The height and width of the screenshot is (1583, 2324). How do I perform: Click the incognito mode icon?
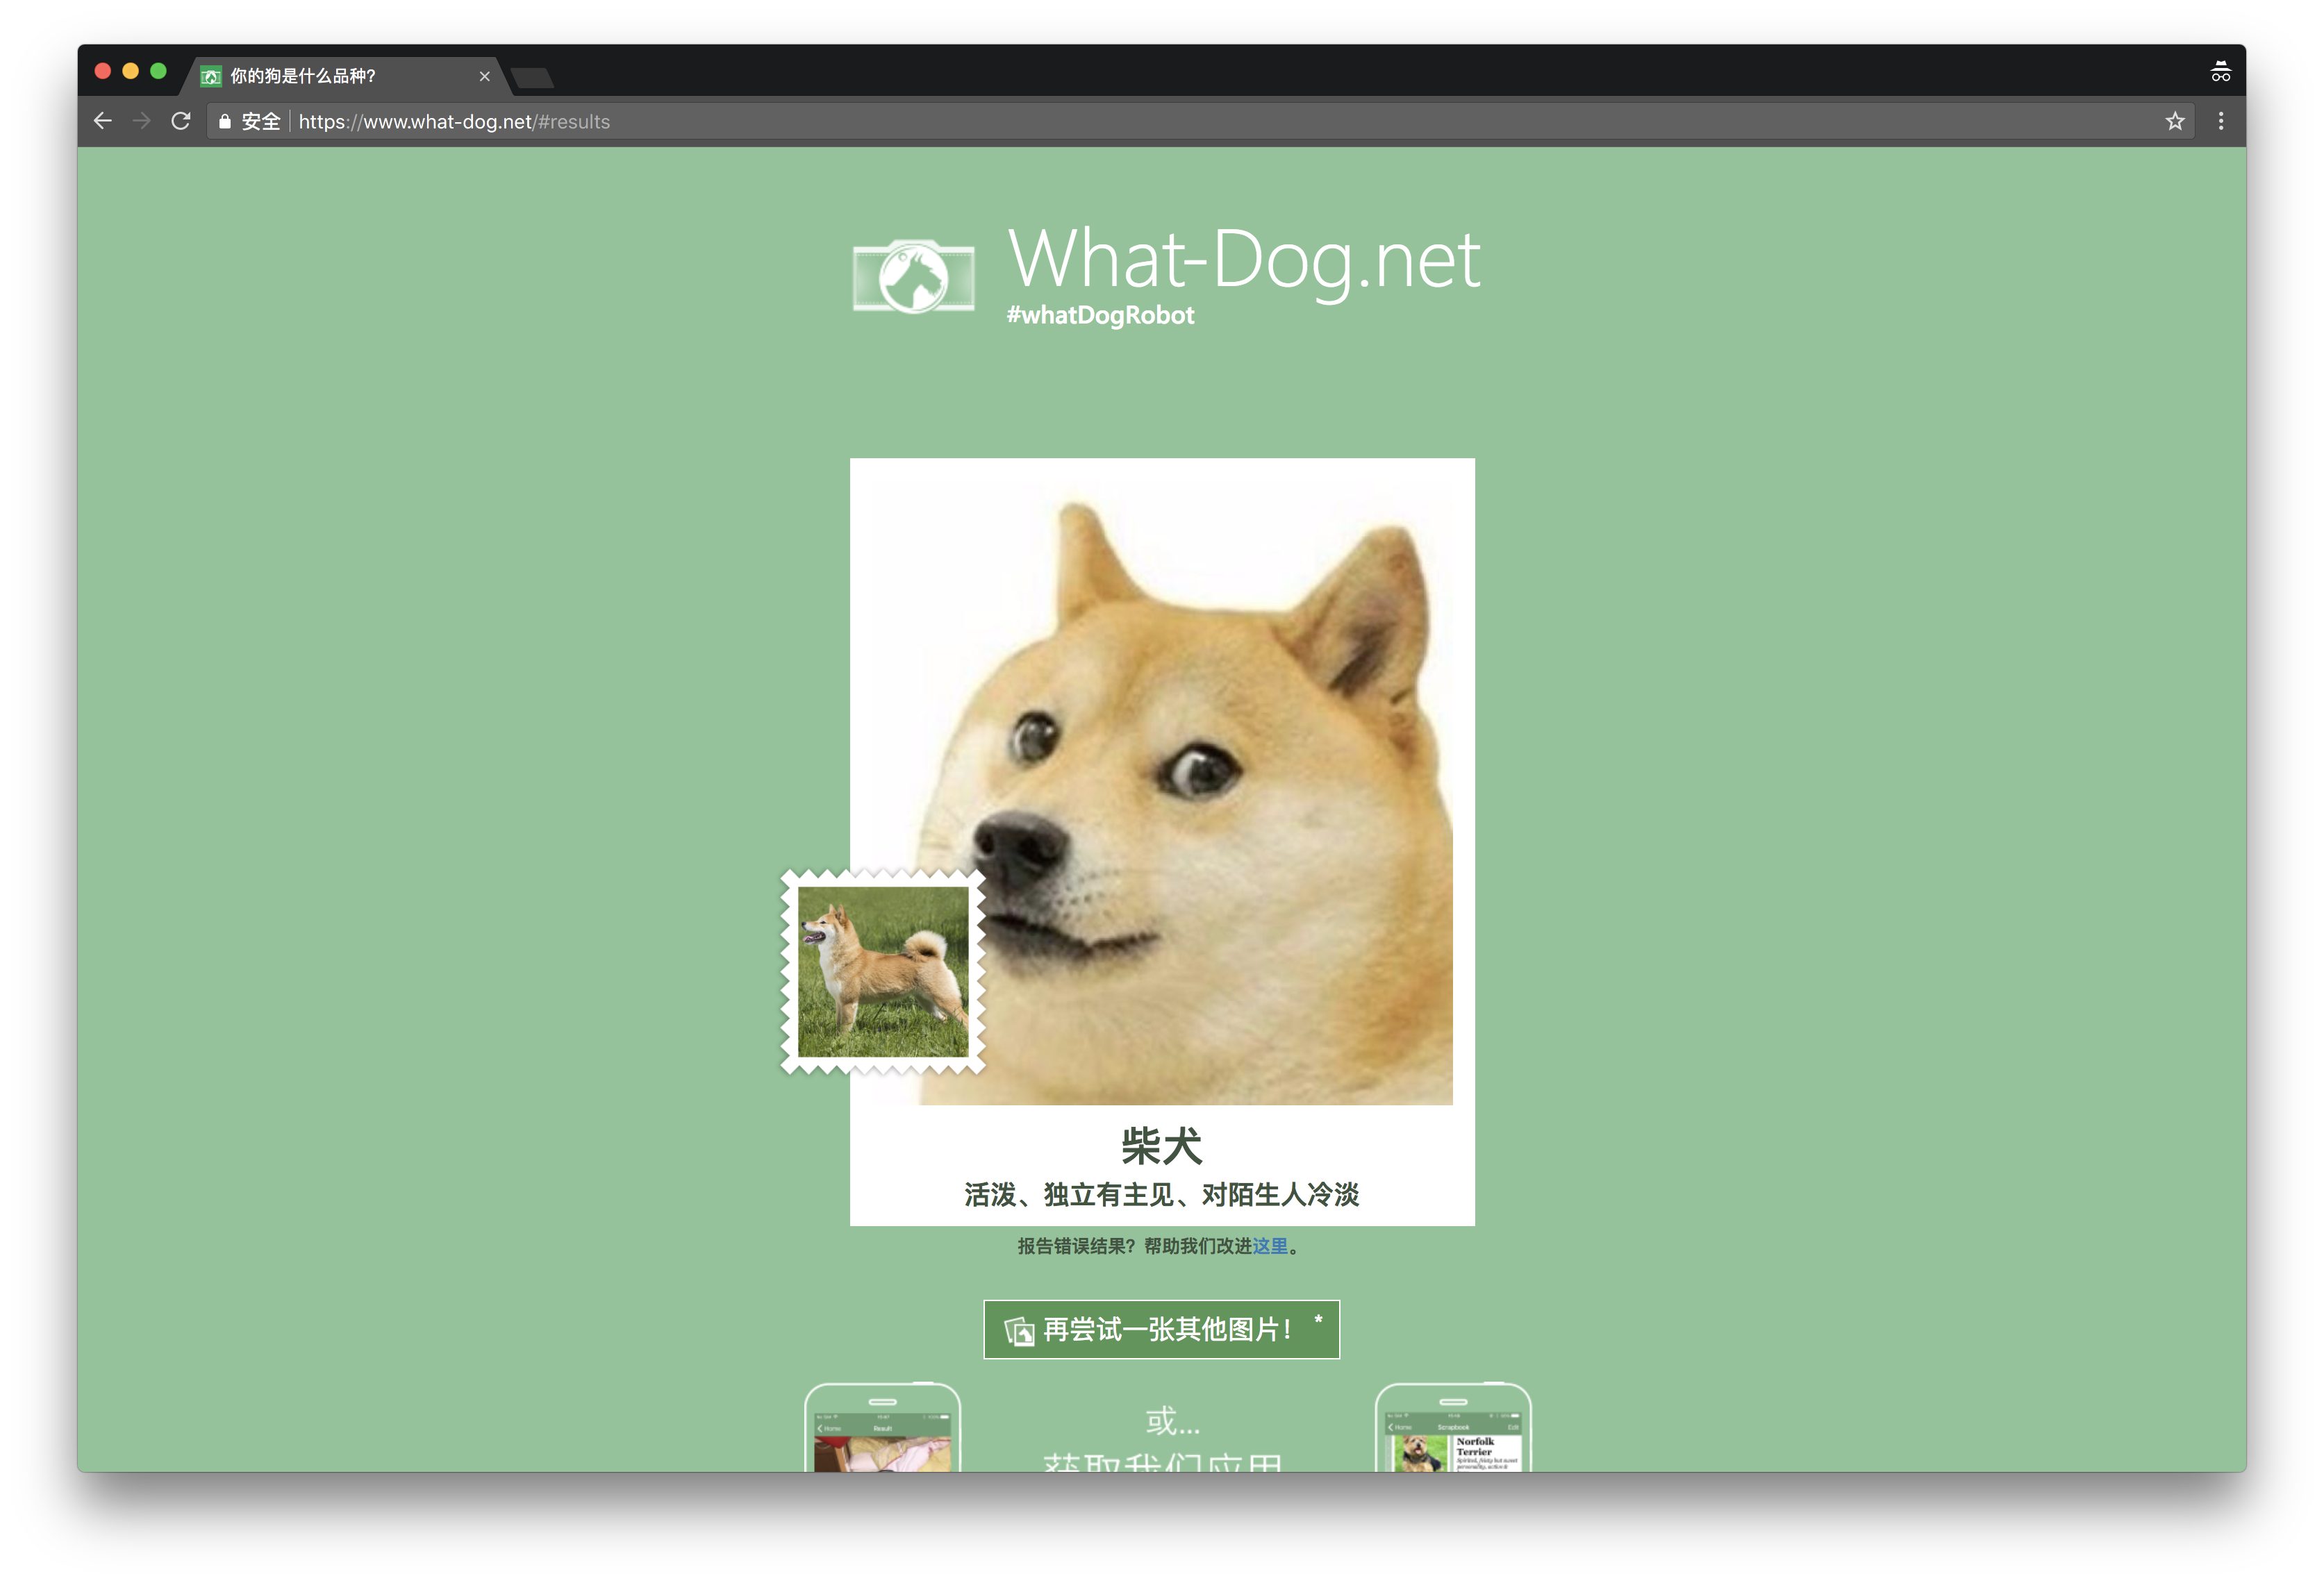(2220, 72)
